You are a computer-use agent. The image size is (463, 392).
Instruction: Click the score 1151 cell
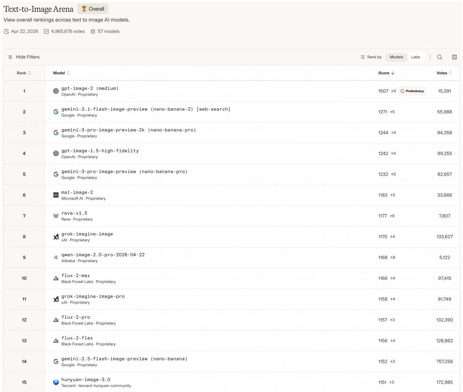[x=382, y=382]
